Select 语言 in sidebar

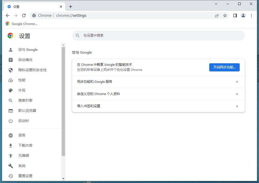tap(22, 135)
